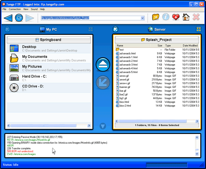Click log panel scroll up arrow
This screenshot has width=206, height=169.
point(197,137)
